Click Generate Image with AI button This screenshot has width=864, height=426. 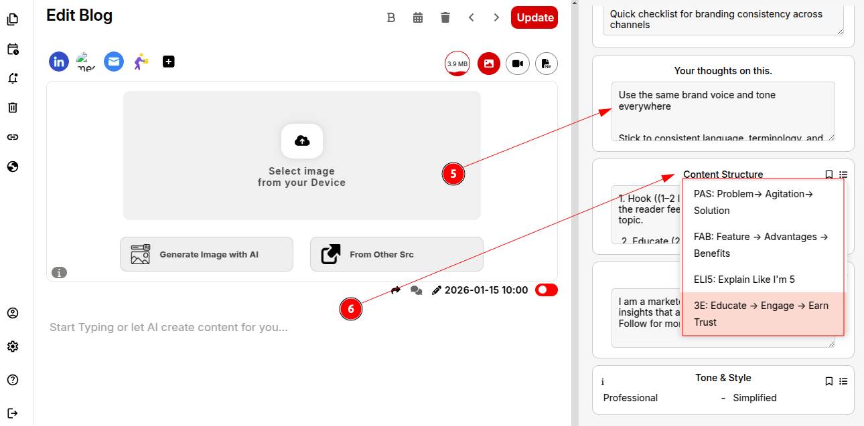point(206,254)
